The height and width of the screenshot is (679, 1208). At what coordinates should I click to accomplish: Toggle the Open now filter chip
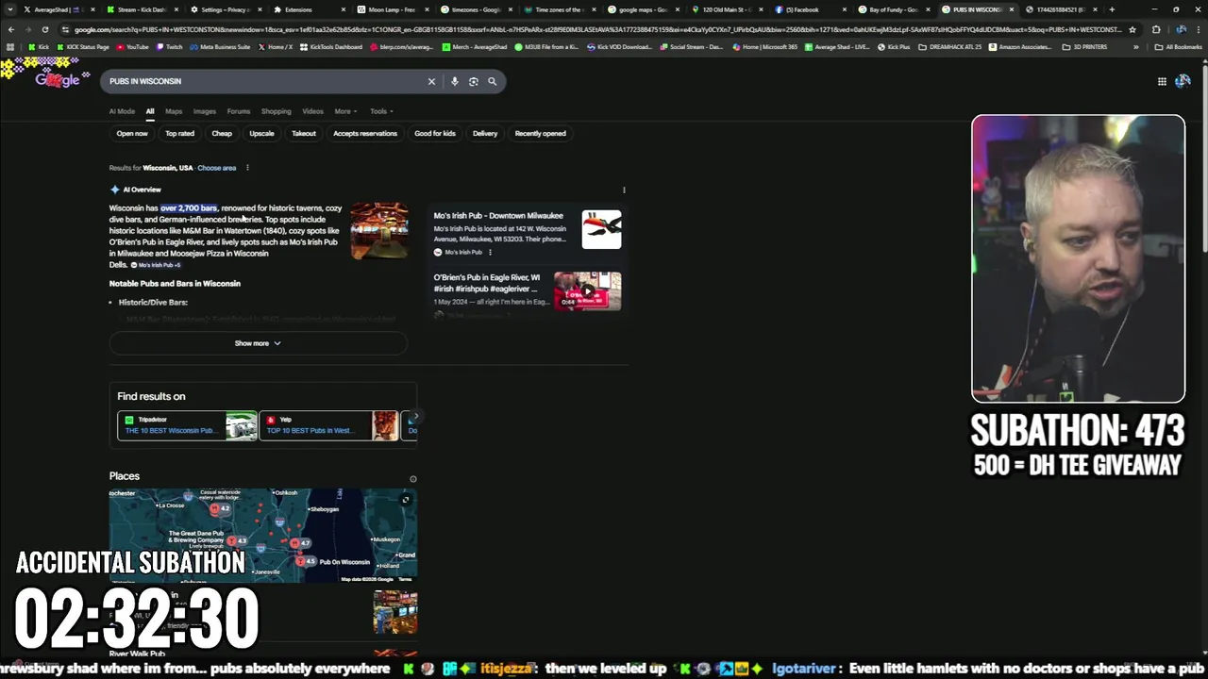pyautogui.click(x=132, y=133)
